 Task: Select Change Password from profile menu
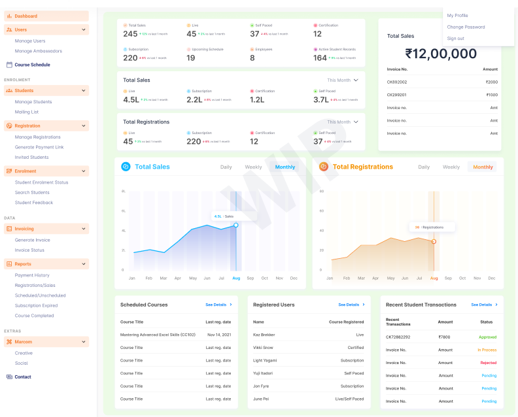point(466,27)
